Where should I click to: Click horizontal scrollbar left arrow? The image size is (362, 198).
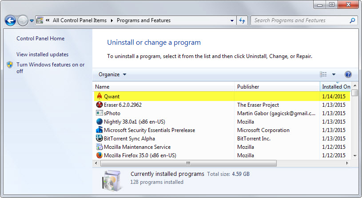[96, 163]
